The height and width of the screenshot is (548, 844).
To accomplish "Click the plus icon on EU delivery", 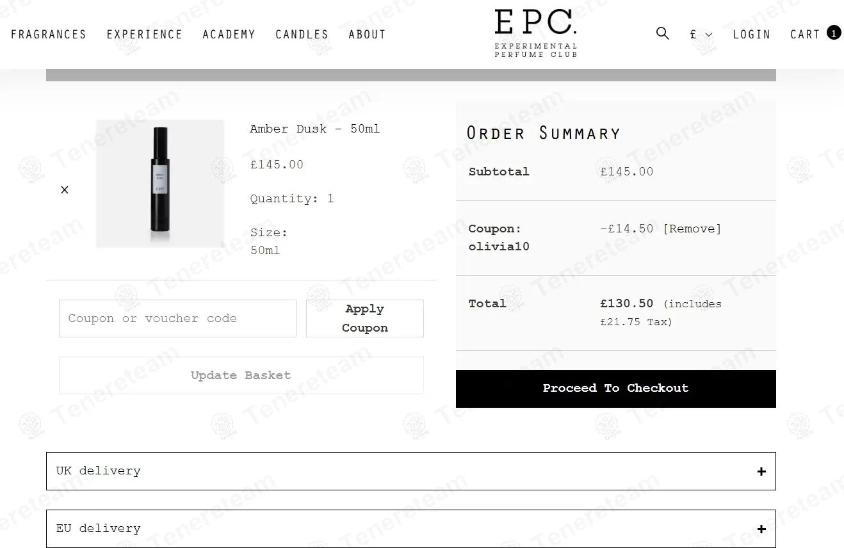I will 761,529.
